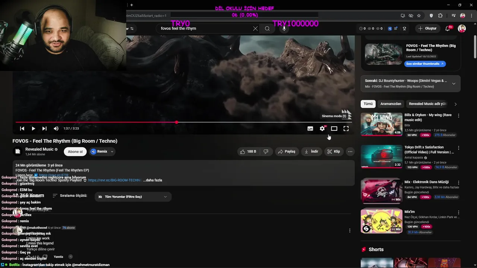Start voice search with the microphone
Viewport: 477px width, 268px height.
tap(284, 28)
